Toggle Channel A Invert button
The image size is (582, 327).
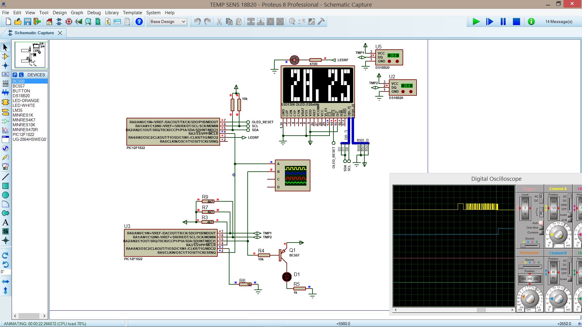pyautogui.click(x=570, y=215)
